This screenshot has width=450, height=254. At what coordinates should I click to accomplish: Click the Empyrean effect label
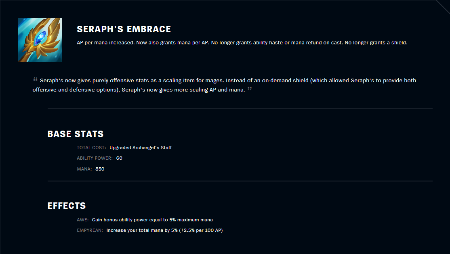90,230
